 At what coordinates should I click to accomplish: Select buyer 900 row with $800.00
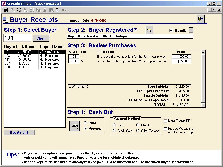click(34, 67)
